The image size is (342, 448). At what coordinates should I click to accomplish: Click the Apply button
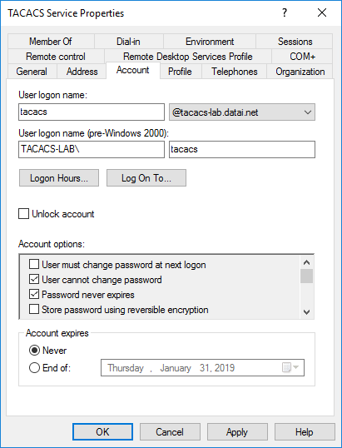237,431
